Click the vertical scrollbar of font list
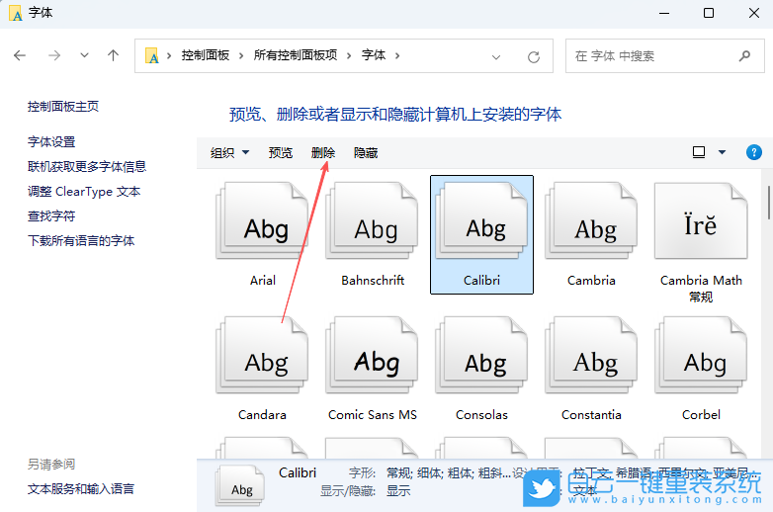 [x=769, y=202]
